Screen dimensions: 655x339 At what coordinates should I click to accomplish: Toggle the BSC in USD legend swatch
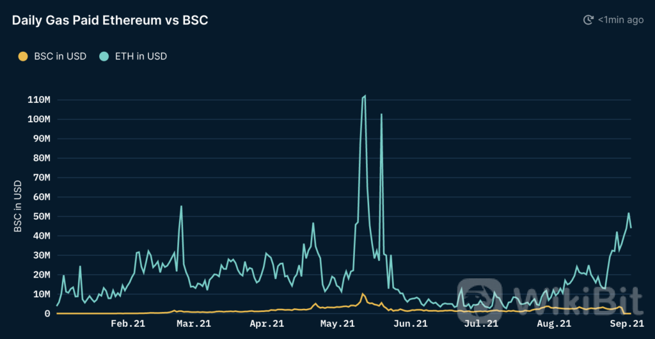(23, 56)
